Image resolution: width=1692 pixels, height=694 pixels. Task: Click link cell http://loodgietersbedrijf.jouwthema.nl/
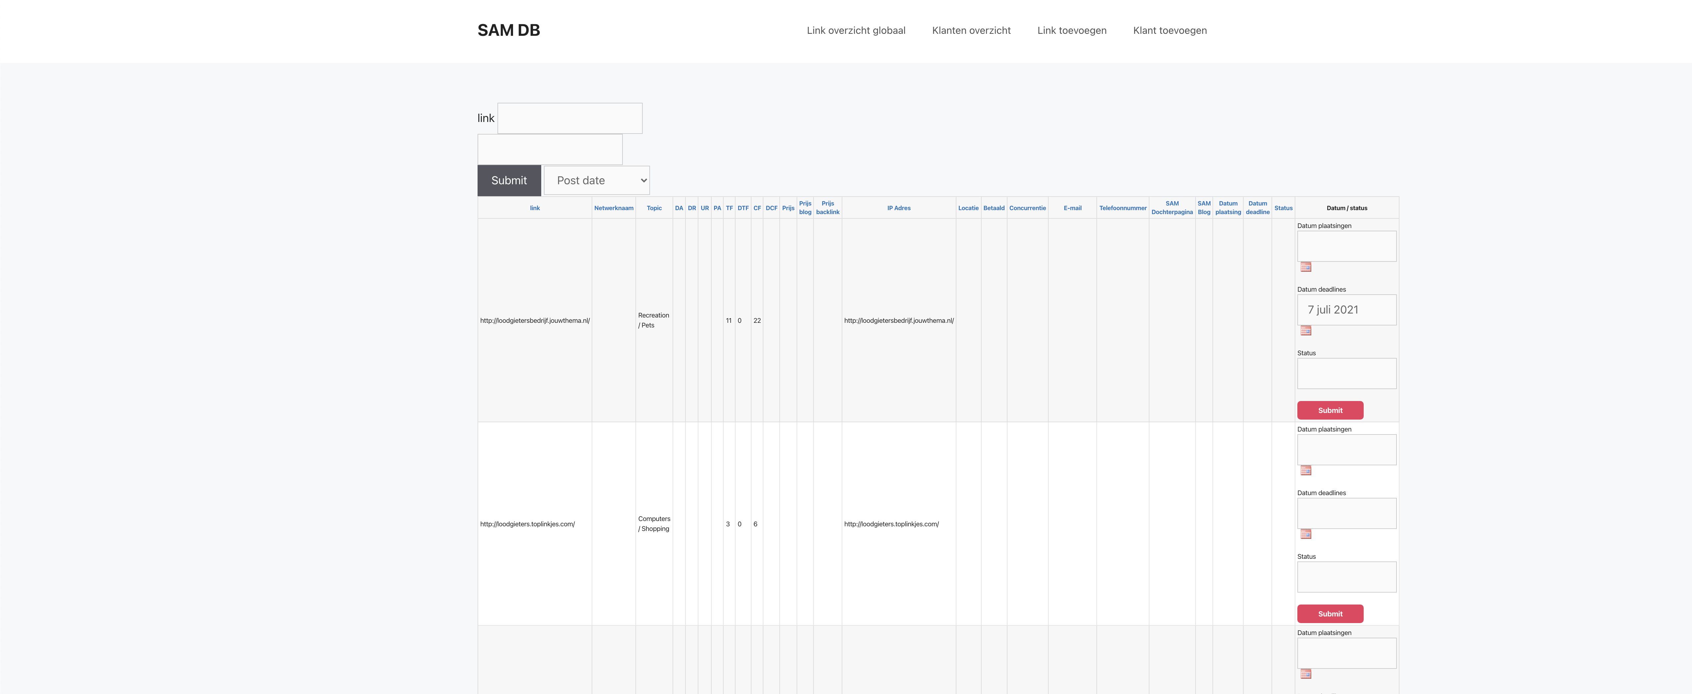pyautogui.click(x=535, y=320)
